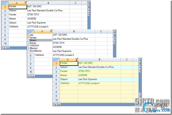The image size is (172, 115).
Task: Click page-up scroll button in top-left spreadsheet
Action: click(x=89, y=7)
